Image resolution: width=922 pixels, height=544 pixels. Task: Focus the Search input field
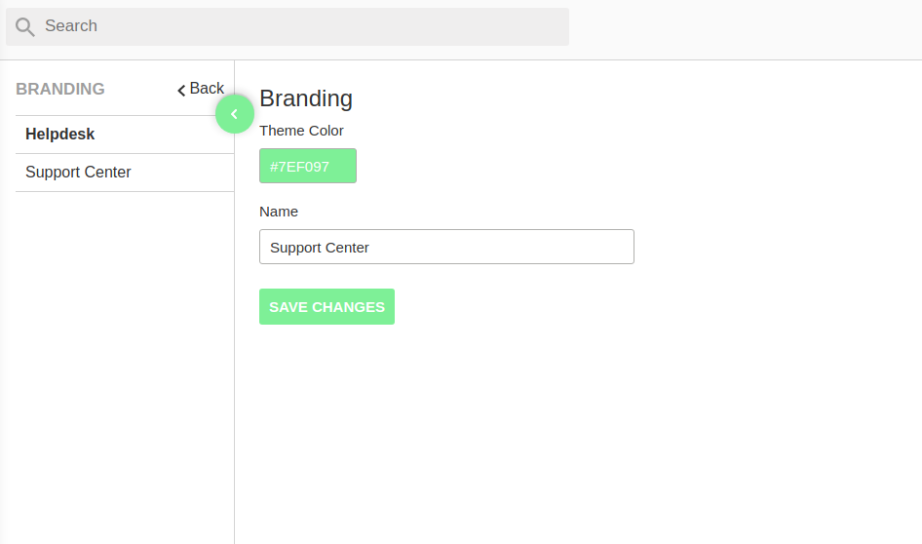click(288, 26)
